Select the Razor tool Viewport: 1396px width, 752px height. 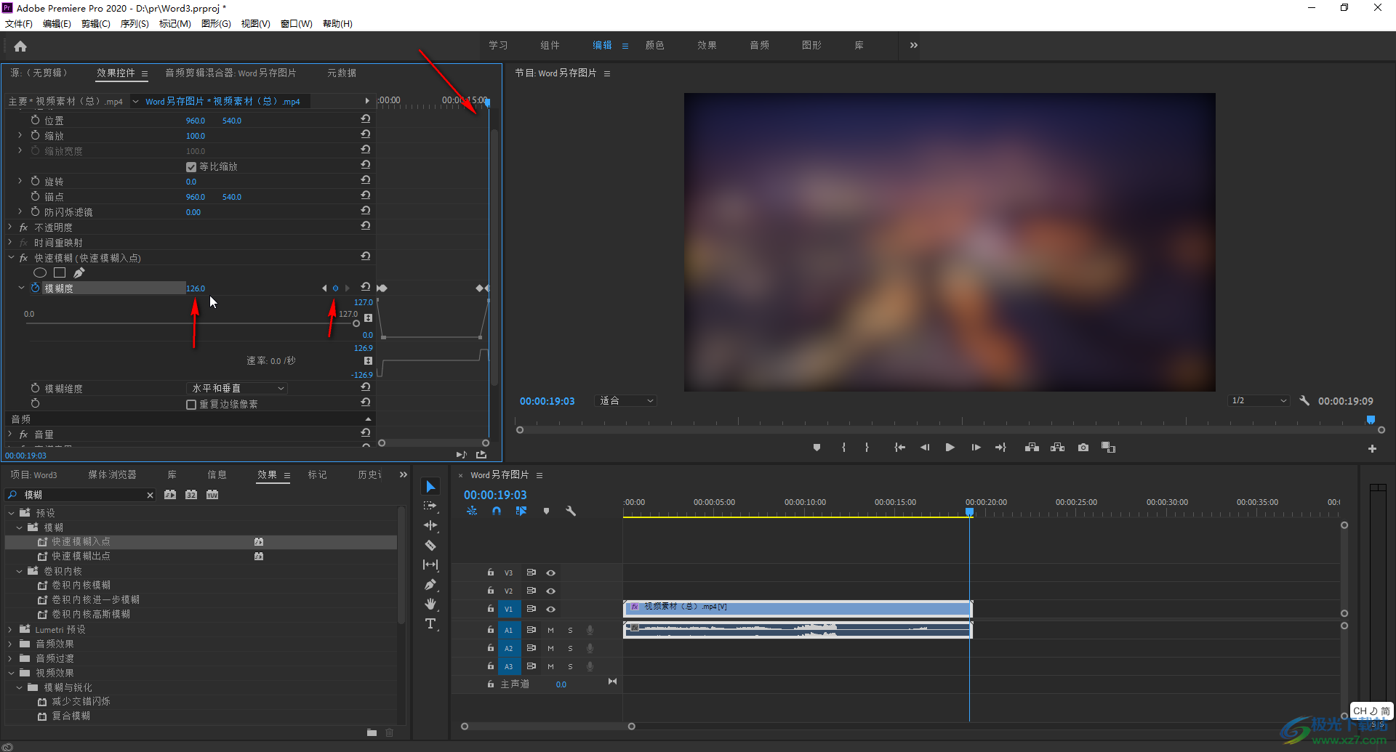point(430,545)
